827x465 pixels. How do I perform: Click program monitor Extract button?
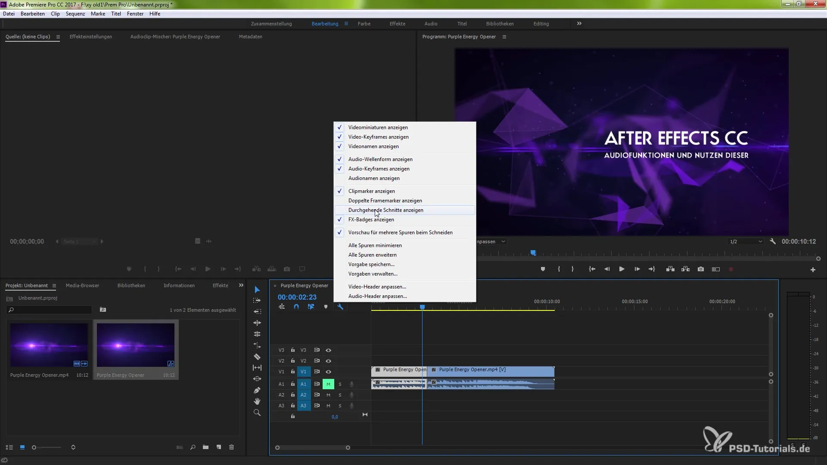point(685,269)
